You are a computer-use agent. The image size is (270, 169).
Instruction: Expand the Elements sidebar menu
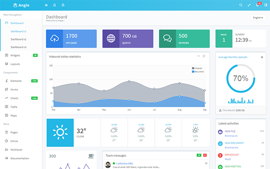click(21, 81)
